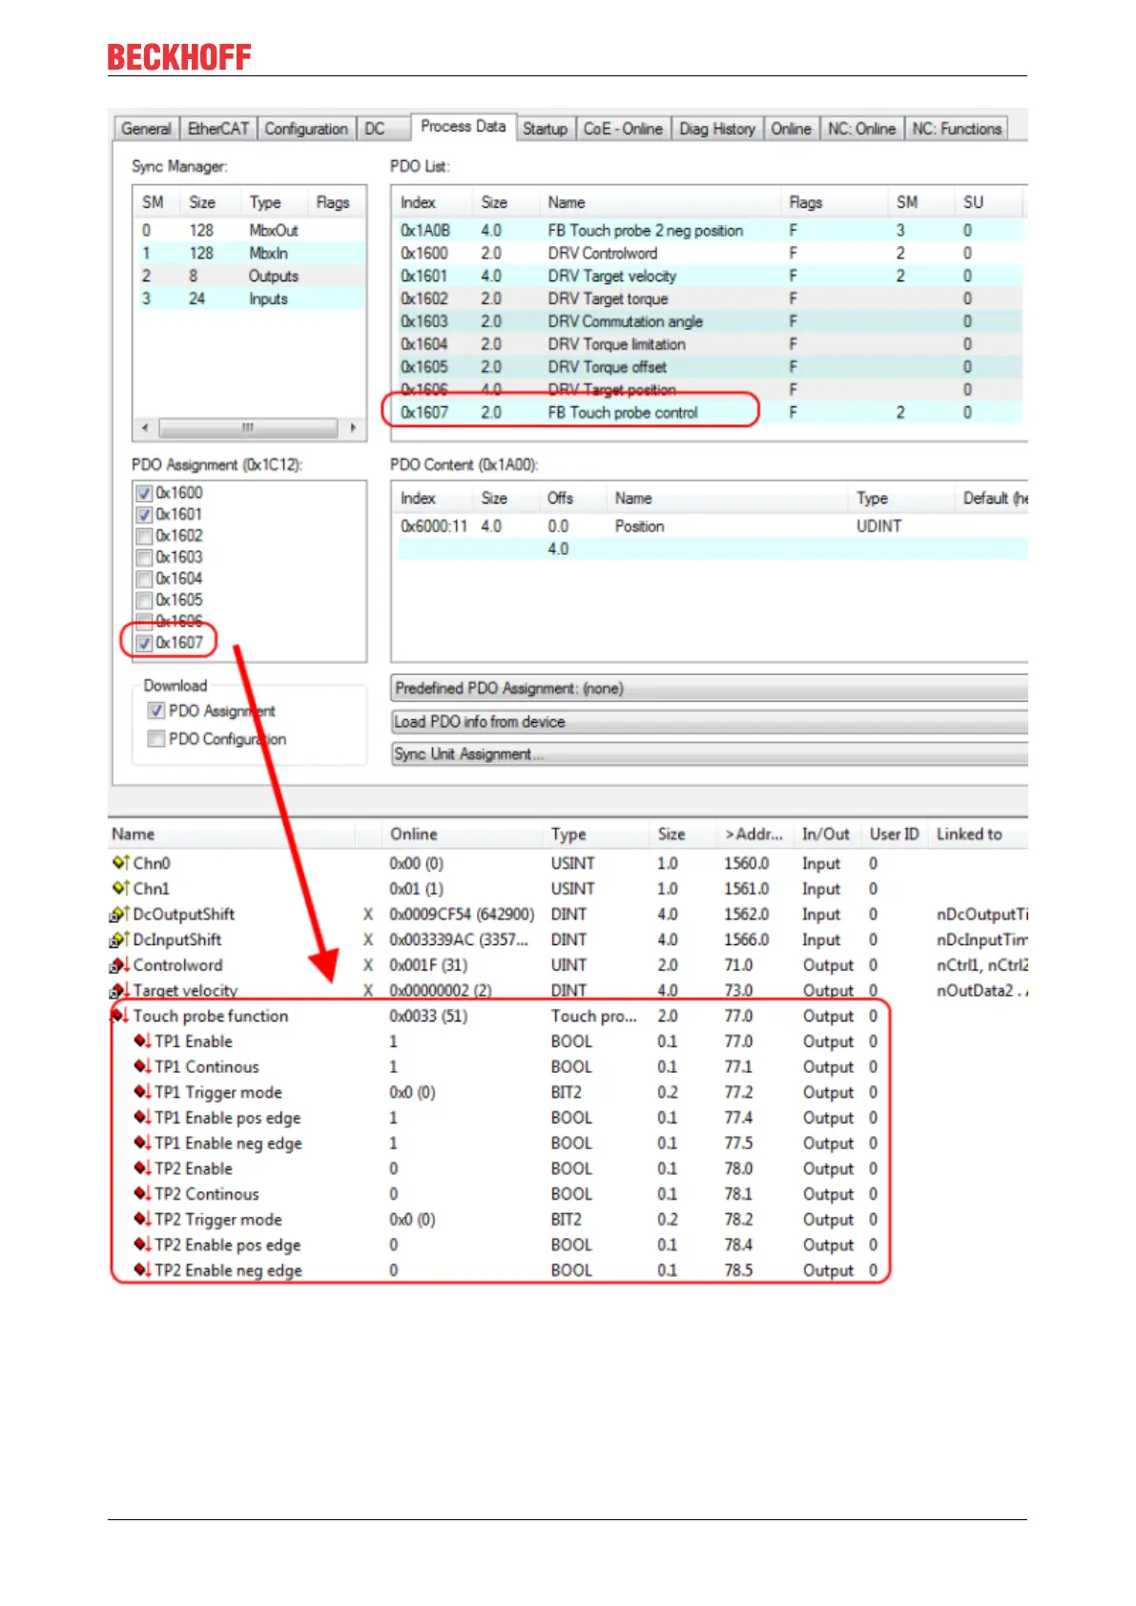Viewport: 1136px width, 1606px height.
Task: Select the Outputs row in Sync Manager
Action: point(249,277)
